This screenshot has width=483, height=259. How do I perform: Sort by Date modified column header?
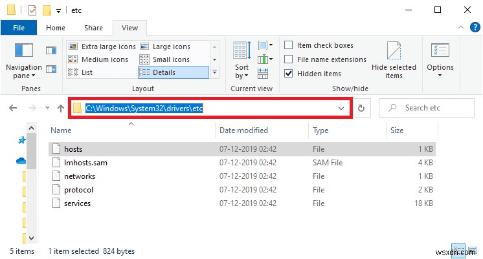click(x=262, y=130)
